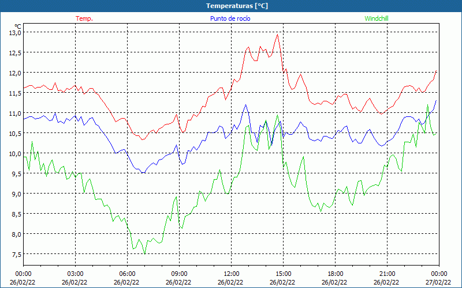Click the 26/02/22 date under the first 00:00
462x288 pixels.
[x=23, y=282]
